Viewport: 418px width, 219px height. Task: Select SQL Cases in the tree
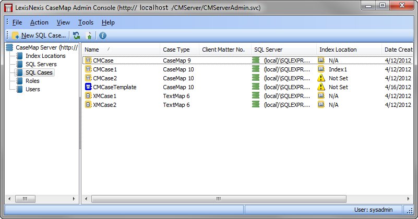point(39,72)
